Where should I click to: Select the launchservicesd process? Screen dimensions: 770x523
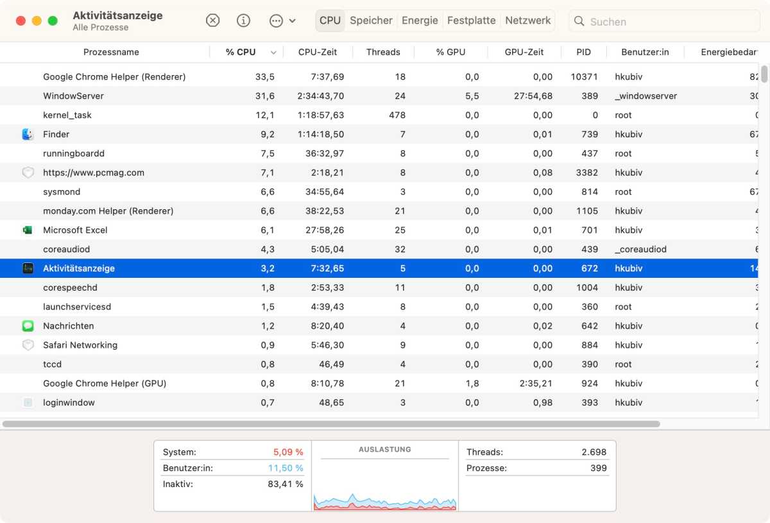pyautogui.click(x=380, y=307)
